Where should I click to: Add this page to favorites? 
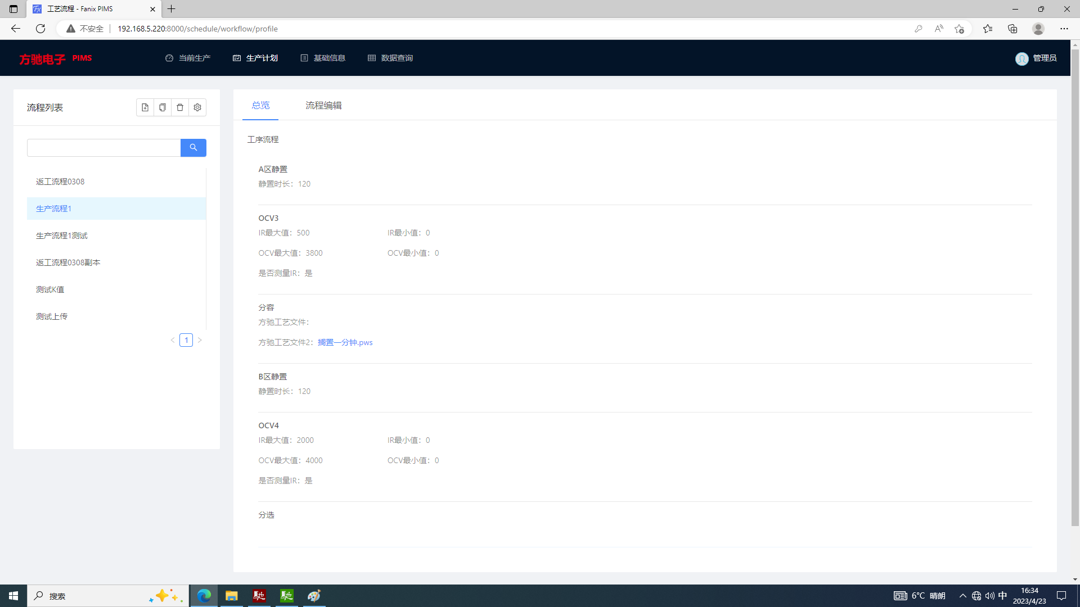coord(959,29)
